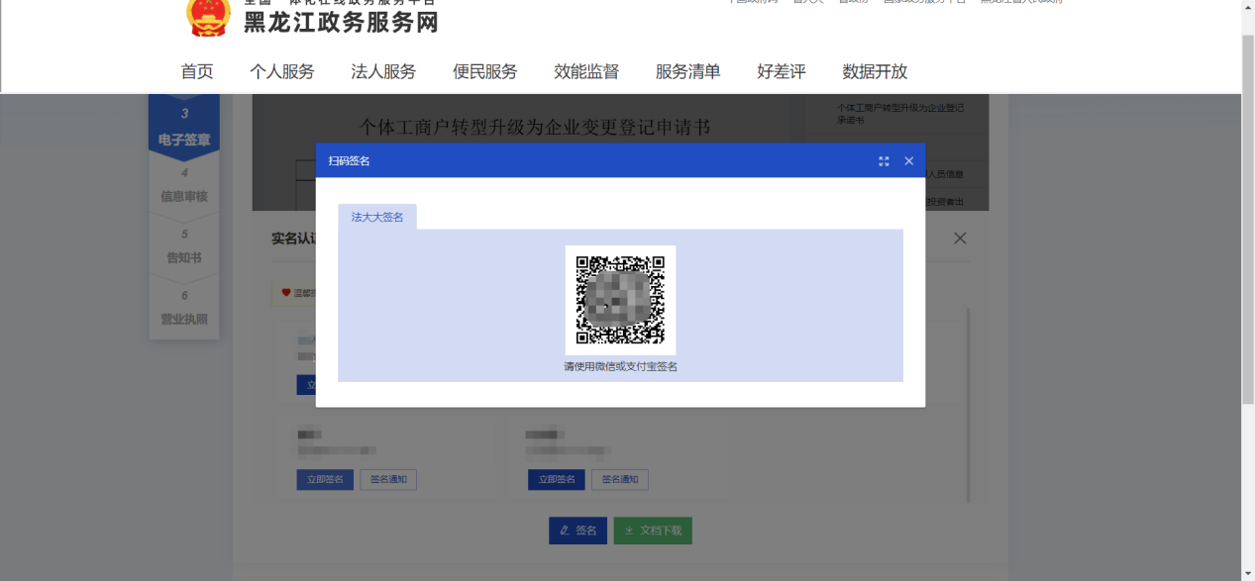Open 便民服务 navigation item
This screenshot has height=581, width=1255.
click(485, 71)
